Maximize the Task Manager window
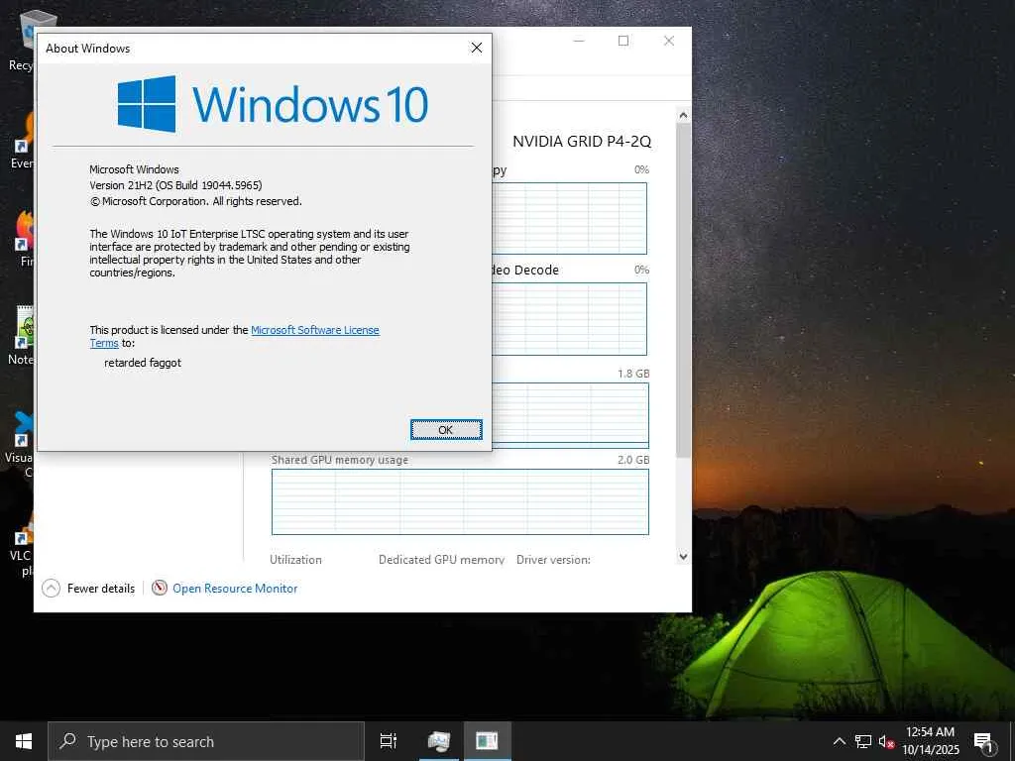Viewport: 1015px width, 761px height. click(x=623, y=41)
